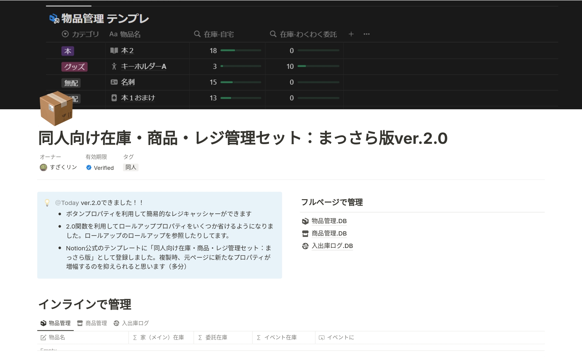
Task: Click the stock progress bar next to 名刺
Action: pos(241,82)
